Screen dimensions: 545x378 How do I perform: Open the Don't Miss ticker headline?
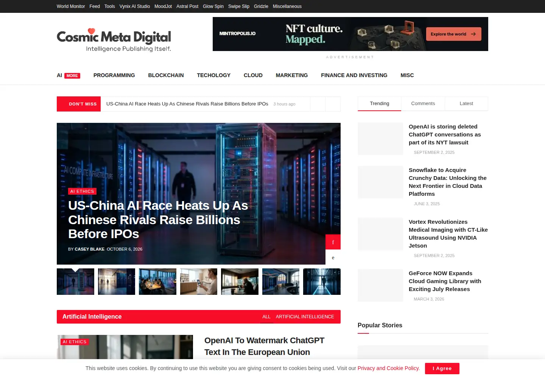pos(187,104)
